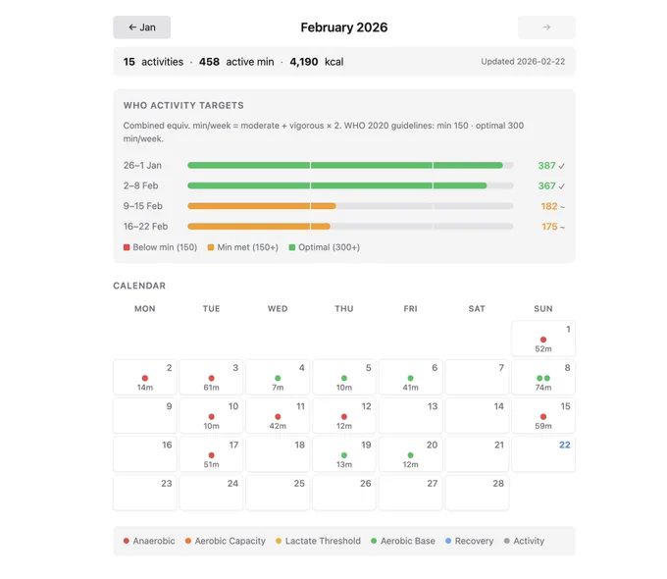Click the 367 weekly total value

[x=546, y=186]
